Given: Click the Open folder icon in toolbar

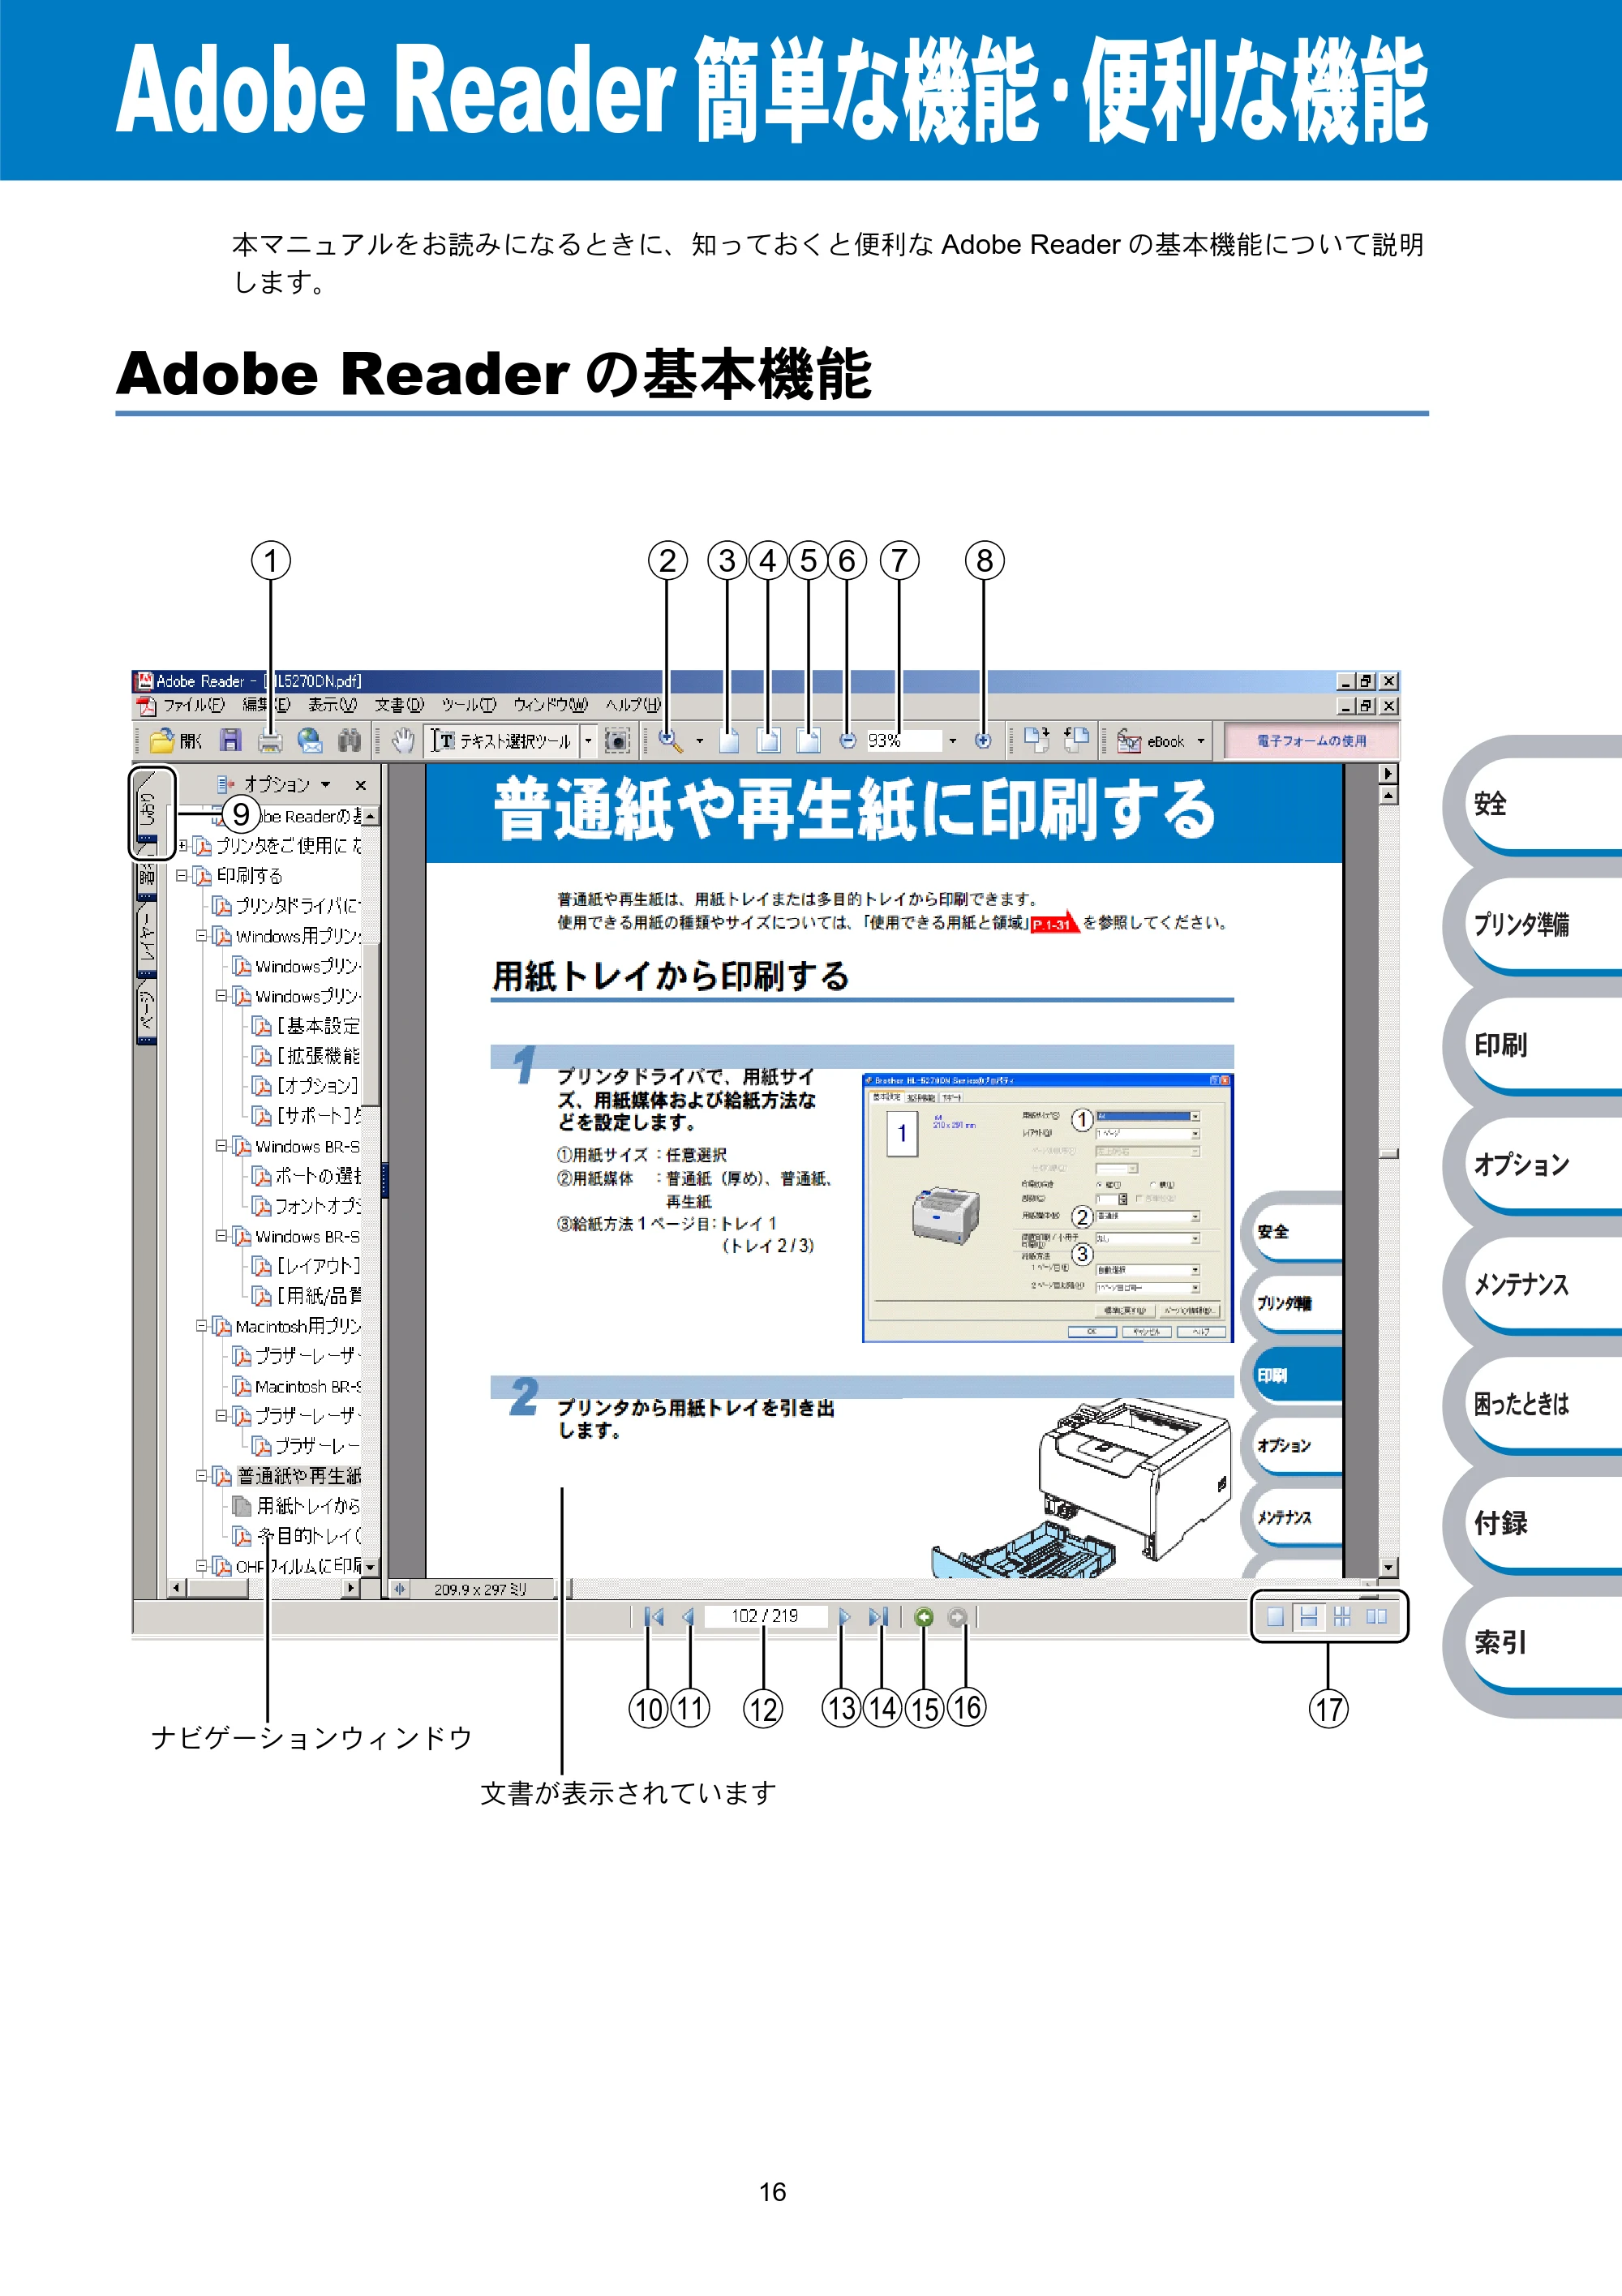Looking at the screenshot, I should tap(163, 741).
